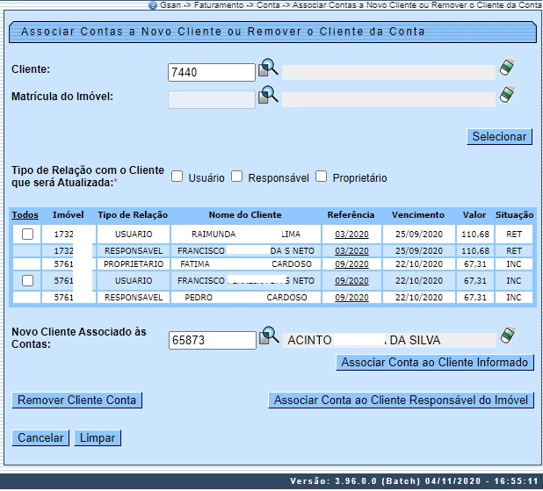Select the row checkbox for Raimunda Lima

27,235
